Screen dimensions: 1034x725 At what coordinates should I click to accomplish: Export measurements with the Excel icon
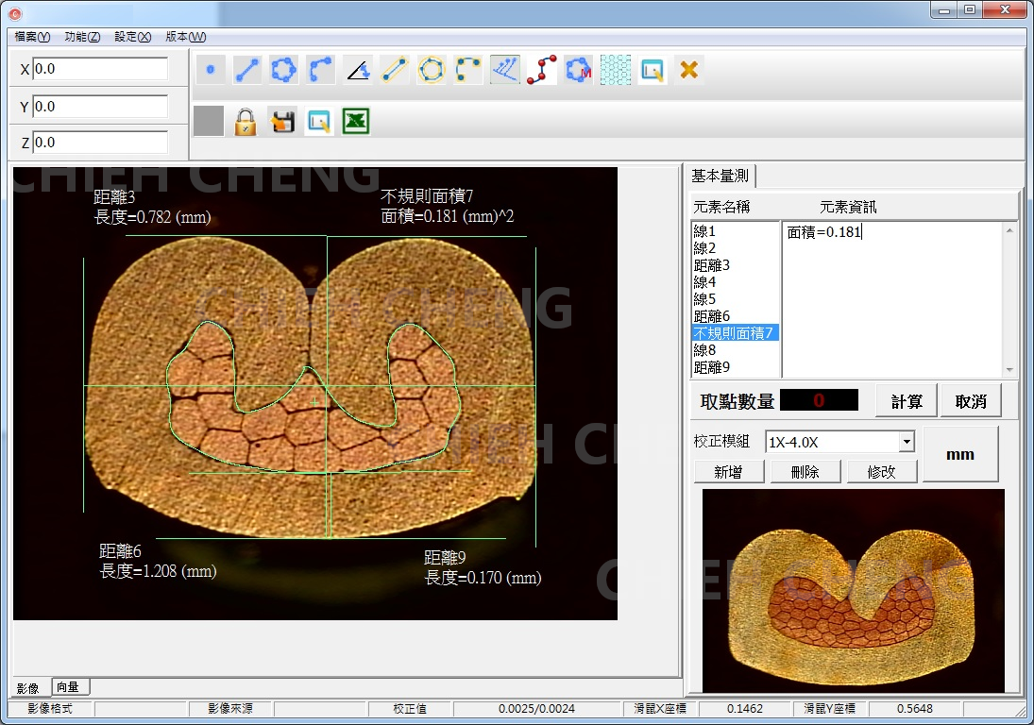point(356,122)
